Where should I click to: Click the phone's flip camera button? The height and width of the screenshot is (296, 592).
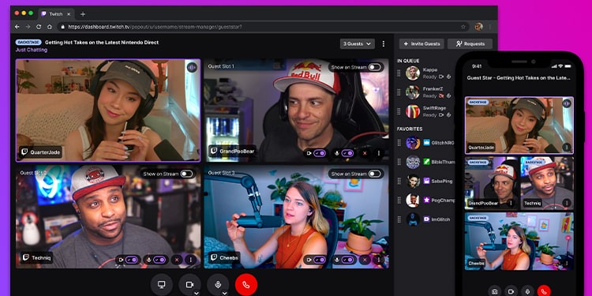coord(495,291)
